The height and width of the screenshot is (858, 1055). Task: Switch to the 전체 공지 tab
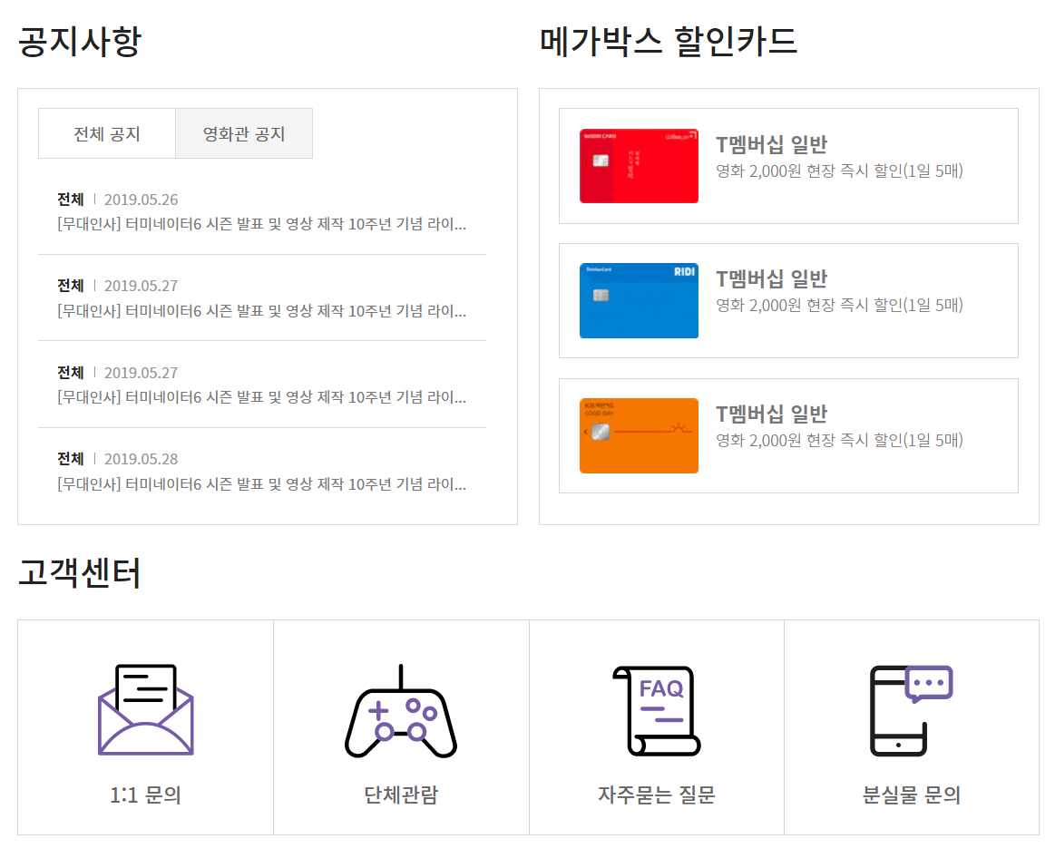(107, 134)
